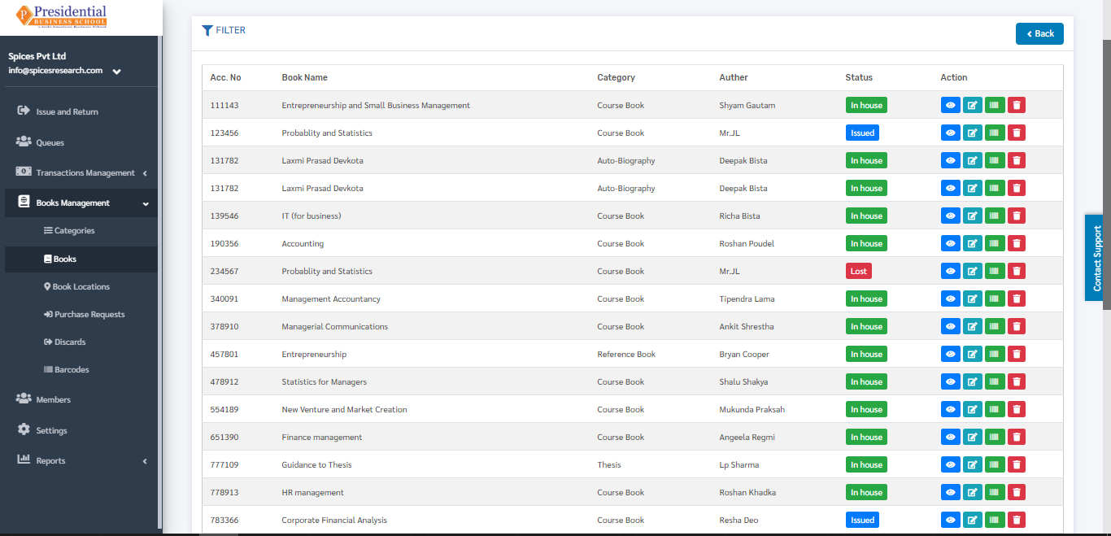Image resolution: width=1111 pixels, height=536 pixels.
Task: Delete the Accounting book by Roshan Poudel
Action: [x=1016, y=243]
